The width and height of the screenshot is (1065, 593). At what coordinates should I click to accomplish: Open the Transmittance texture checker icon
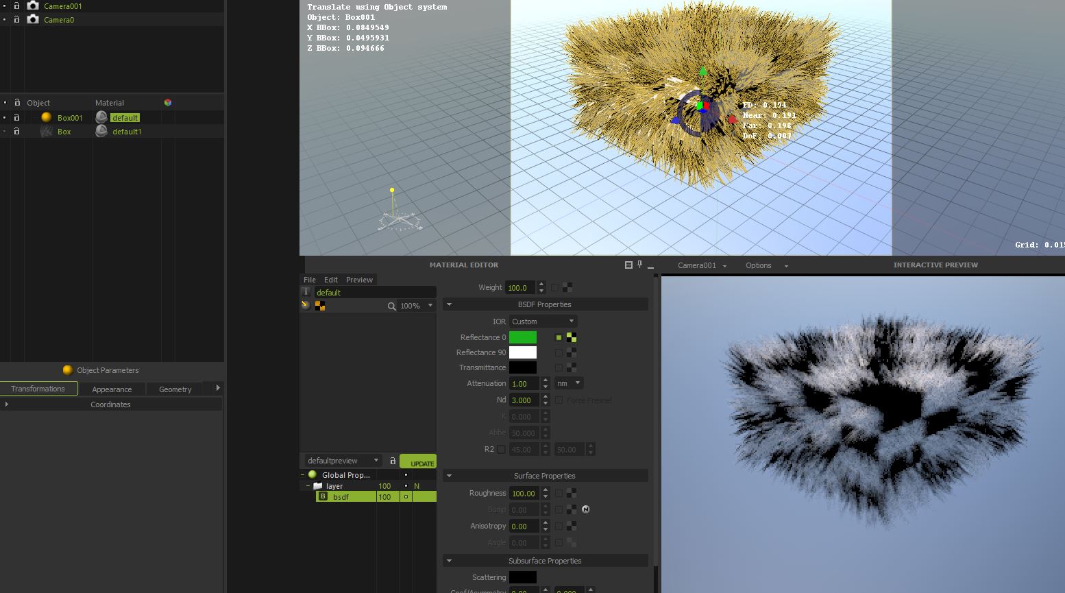(x=571, y=367)
